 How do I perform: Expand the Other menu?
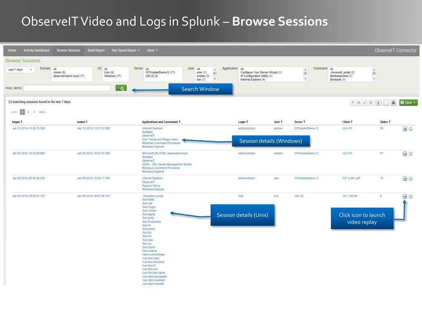(152, 50)
